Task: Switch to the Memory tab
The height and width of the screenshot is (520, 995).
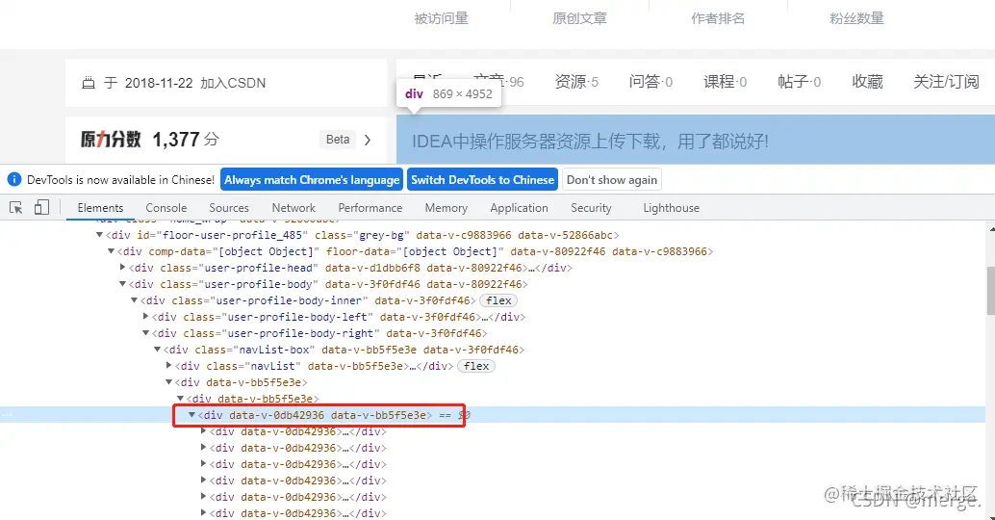Action: pos(446,208)
